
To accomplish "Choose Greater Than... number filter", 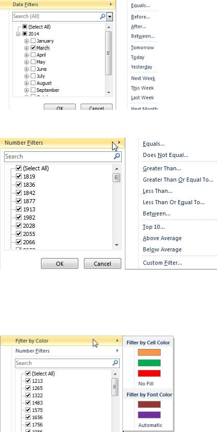I will (162, 168).
